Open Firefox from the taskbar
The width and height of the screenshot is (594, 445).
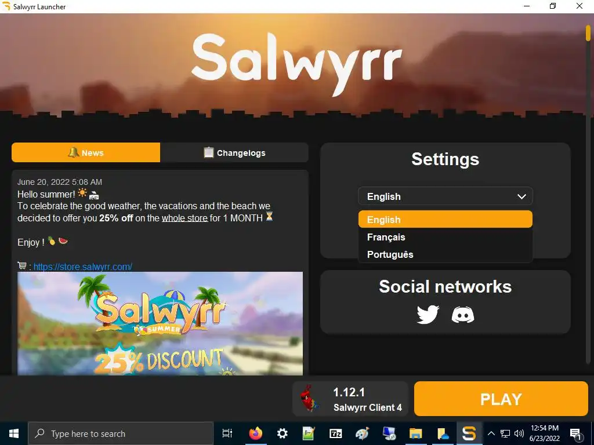tap(255, 433)
